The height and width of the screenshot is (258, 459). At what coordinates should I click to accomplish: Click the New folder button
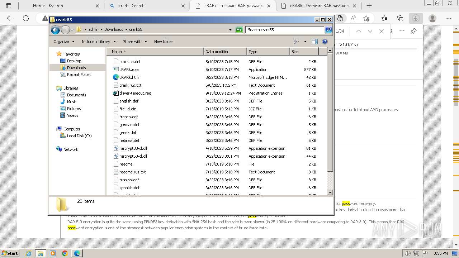pos(164,42)
